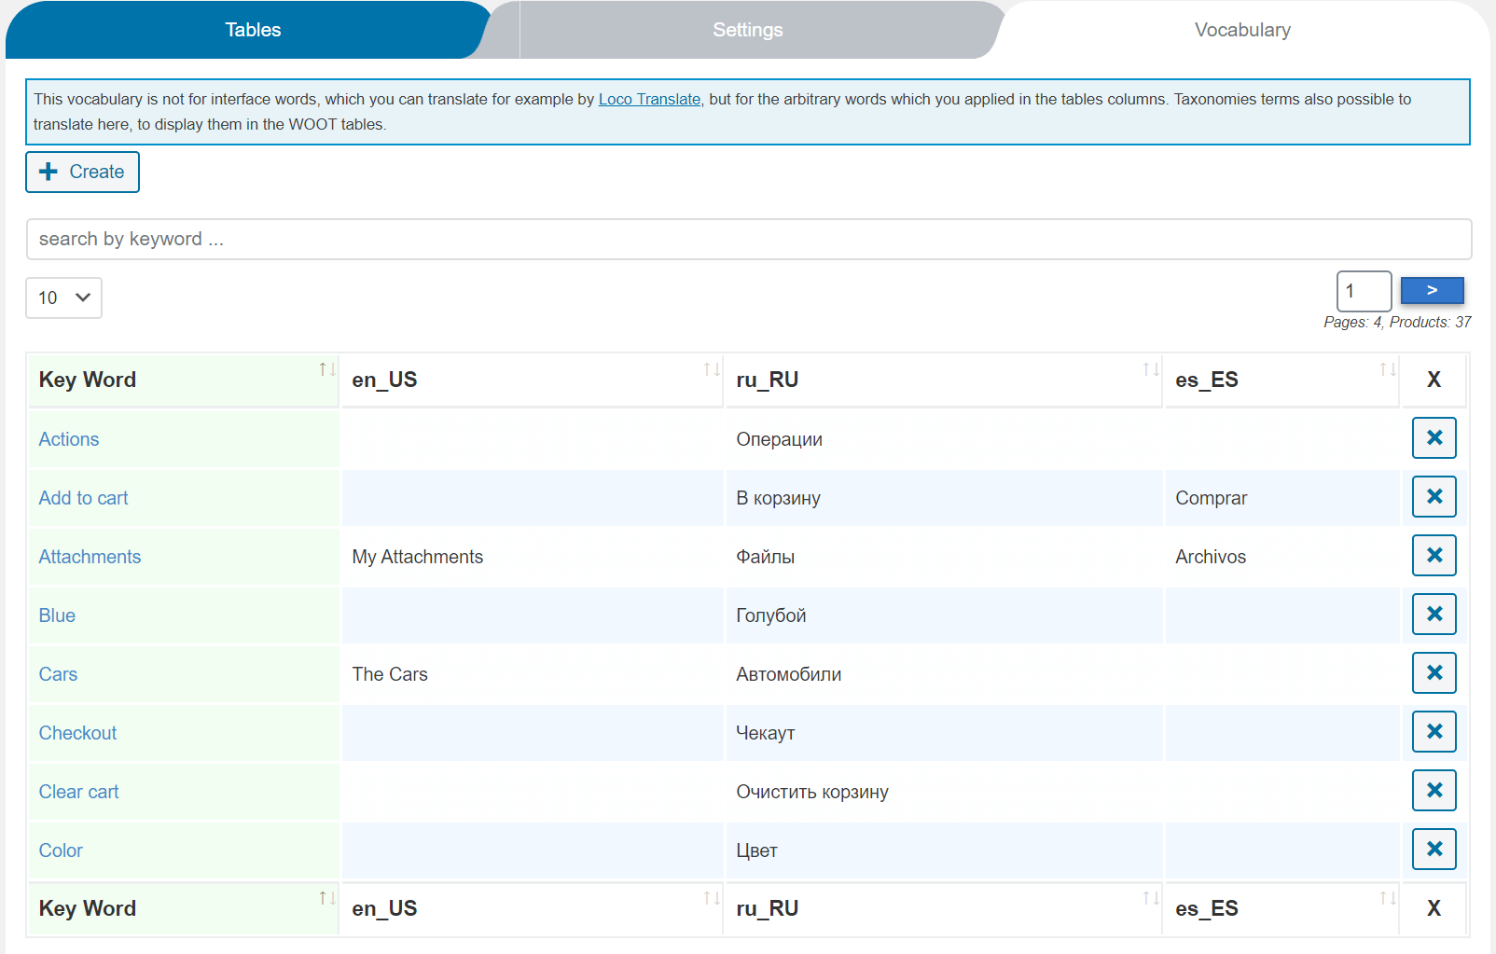Delete the Cars vocabulary entry
Viewport: 1496px width, 954px height.
[1434, 672]
